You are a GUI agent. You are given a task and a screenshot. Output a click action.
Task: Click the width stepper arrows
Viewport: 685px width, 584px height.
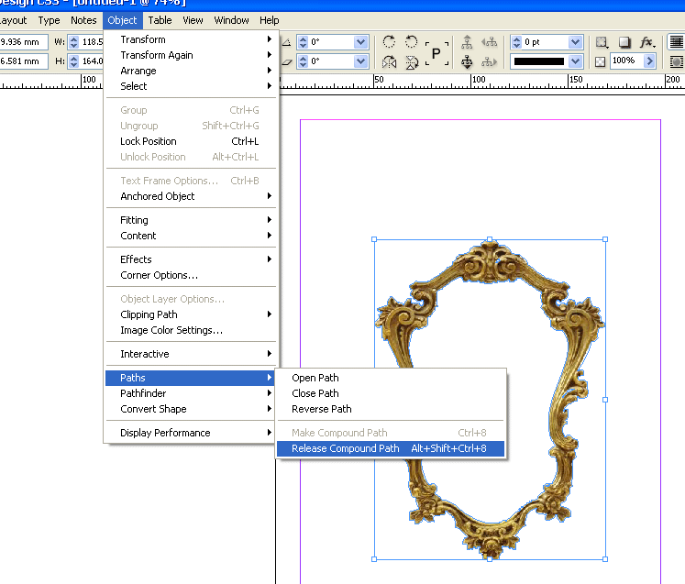tap(72, 42)
